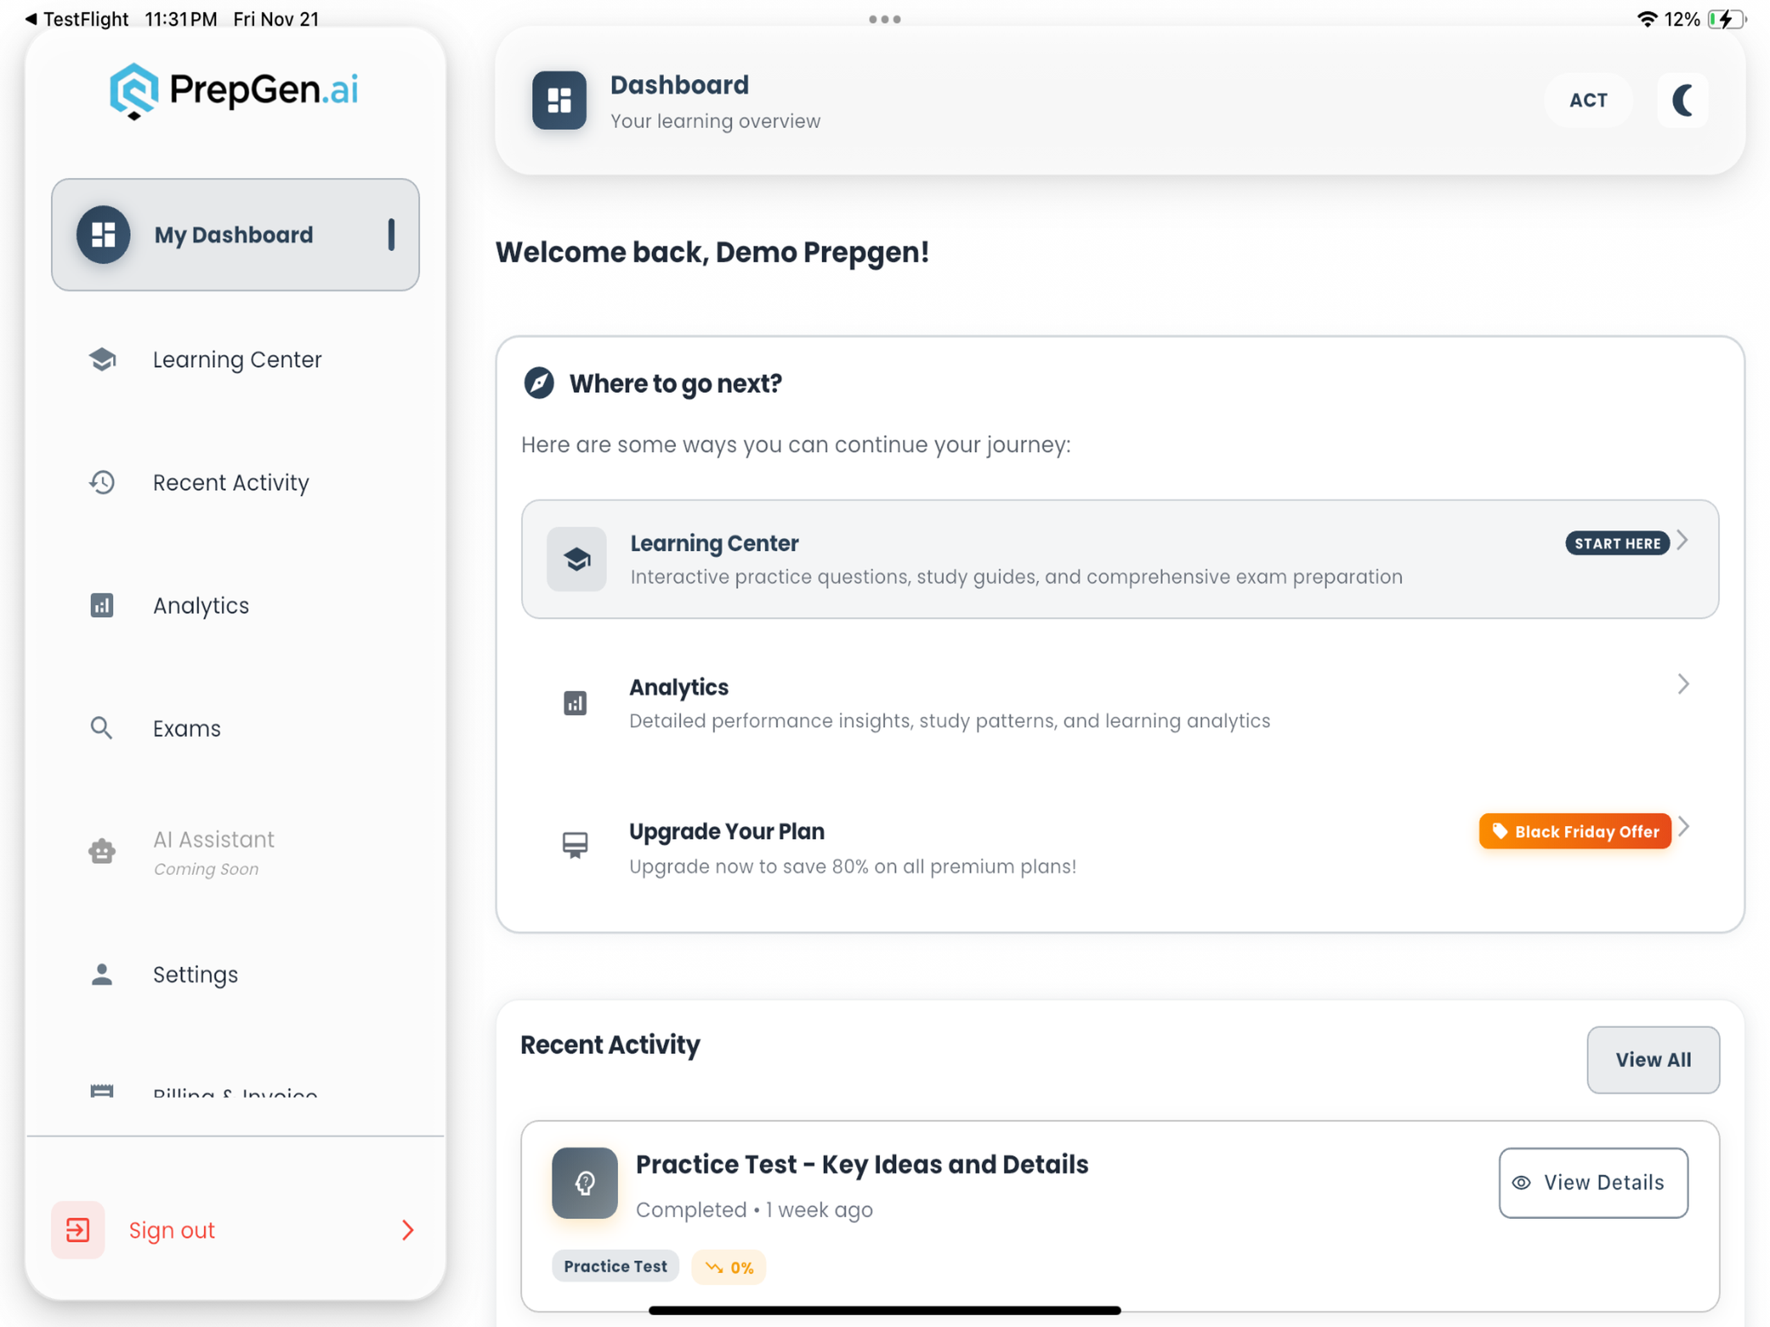Click the Learning Center graduation cap sidebar icon
Image resolution: width=1770 pixels, height=1327 pixels.
[102, 360]
